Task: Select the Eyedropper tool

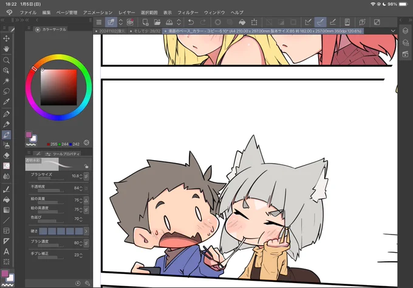Action: coord(6,102)
